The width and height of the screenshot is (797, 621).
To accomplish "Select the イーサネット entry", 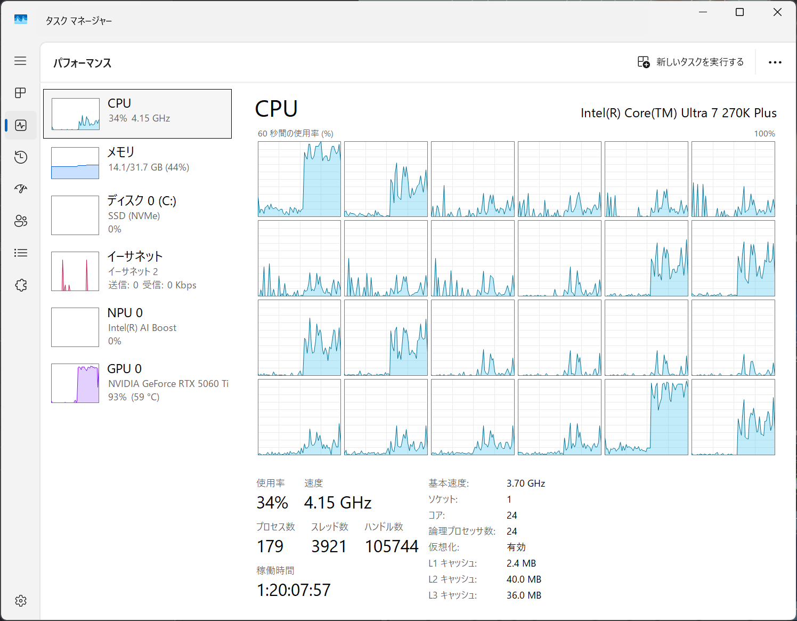I will 137,271.
